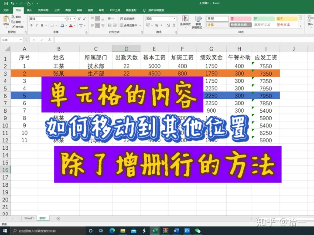The width and height of the screenshot is (314, 235).
Task: Undo the last action
Action: click(x=13, y=3)
